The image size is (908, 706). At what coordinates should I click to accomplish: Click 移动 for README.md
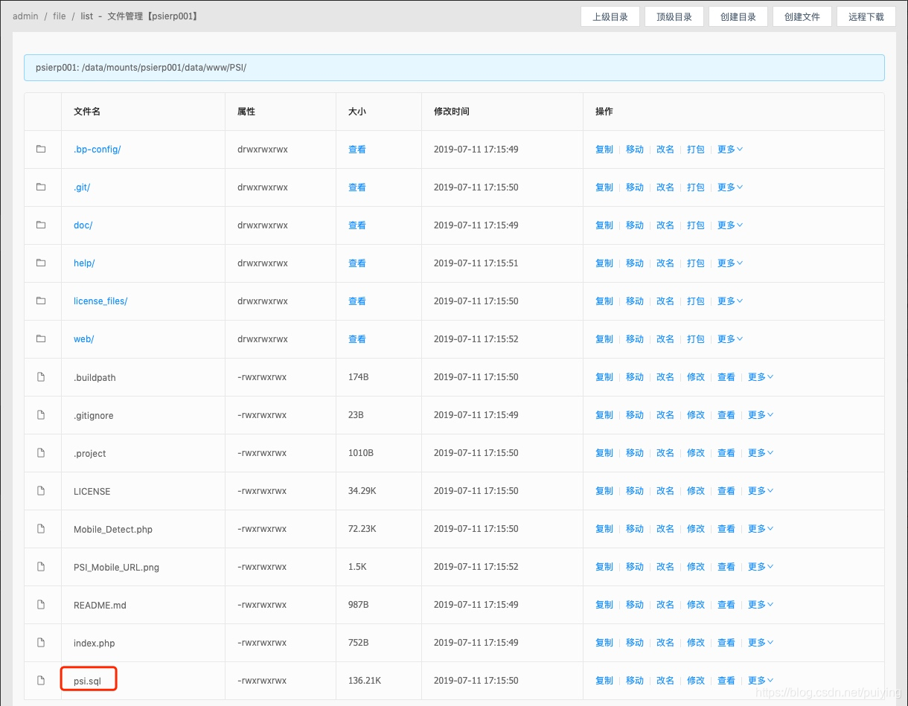(x=635, y=604)
